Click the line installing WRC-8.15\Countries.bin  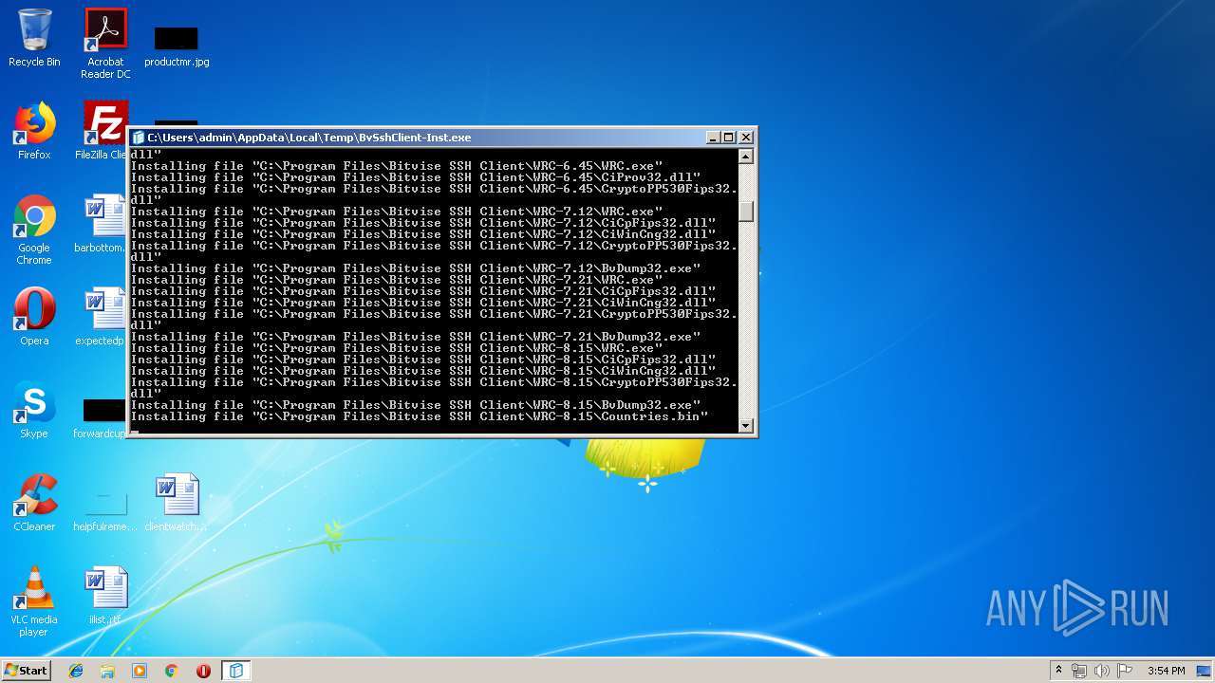(420, 416)
